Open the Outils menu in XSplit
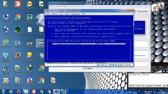This screenshot has width=168, height=94. tap(161, 67)
